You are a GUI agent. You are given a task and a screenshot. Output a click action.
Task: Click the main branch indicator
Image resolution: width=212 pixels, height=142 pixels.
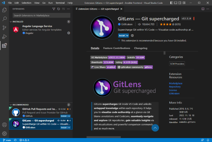[x=7, y=140]
